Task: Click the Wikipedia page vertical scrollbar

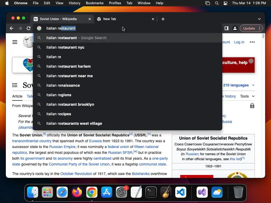Action: coord(263,36)
